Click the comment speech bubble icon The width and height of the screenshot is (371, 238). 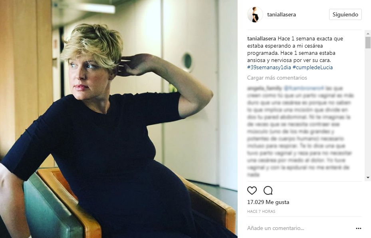point(268,190)
